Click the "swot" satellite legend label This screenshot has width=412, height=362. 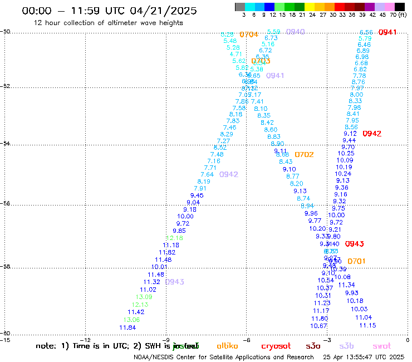click(382, 346)
